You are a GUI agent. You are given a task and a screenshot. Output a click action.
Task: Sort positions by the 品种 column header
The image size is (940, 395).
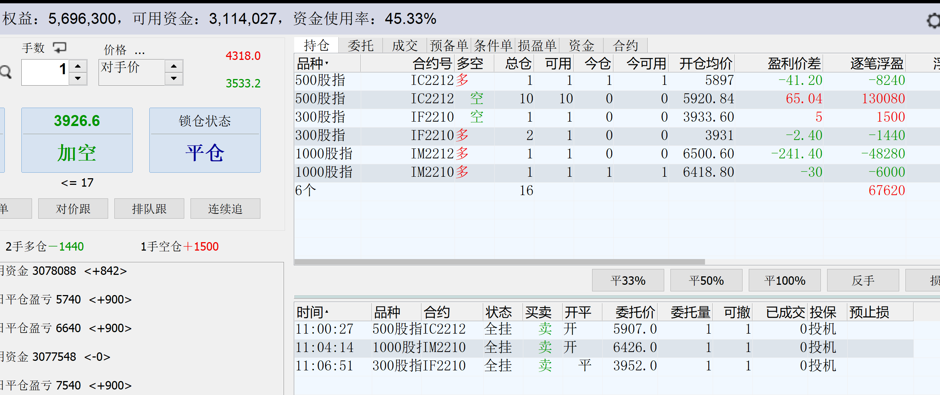(328, 64)
